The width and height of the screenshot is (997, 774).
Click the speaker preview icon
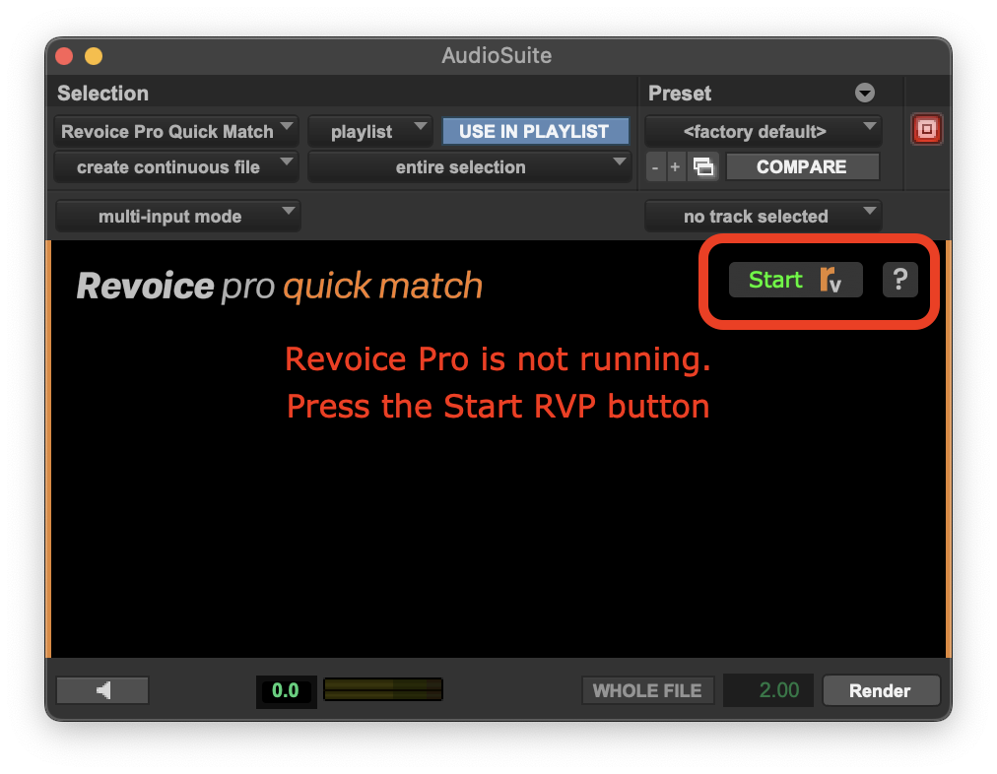(102, 690)
